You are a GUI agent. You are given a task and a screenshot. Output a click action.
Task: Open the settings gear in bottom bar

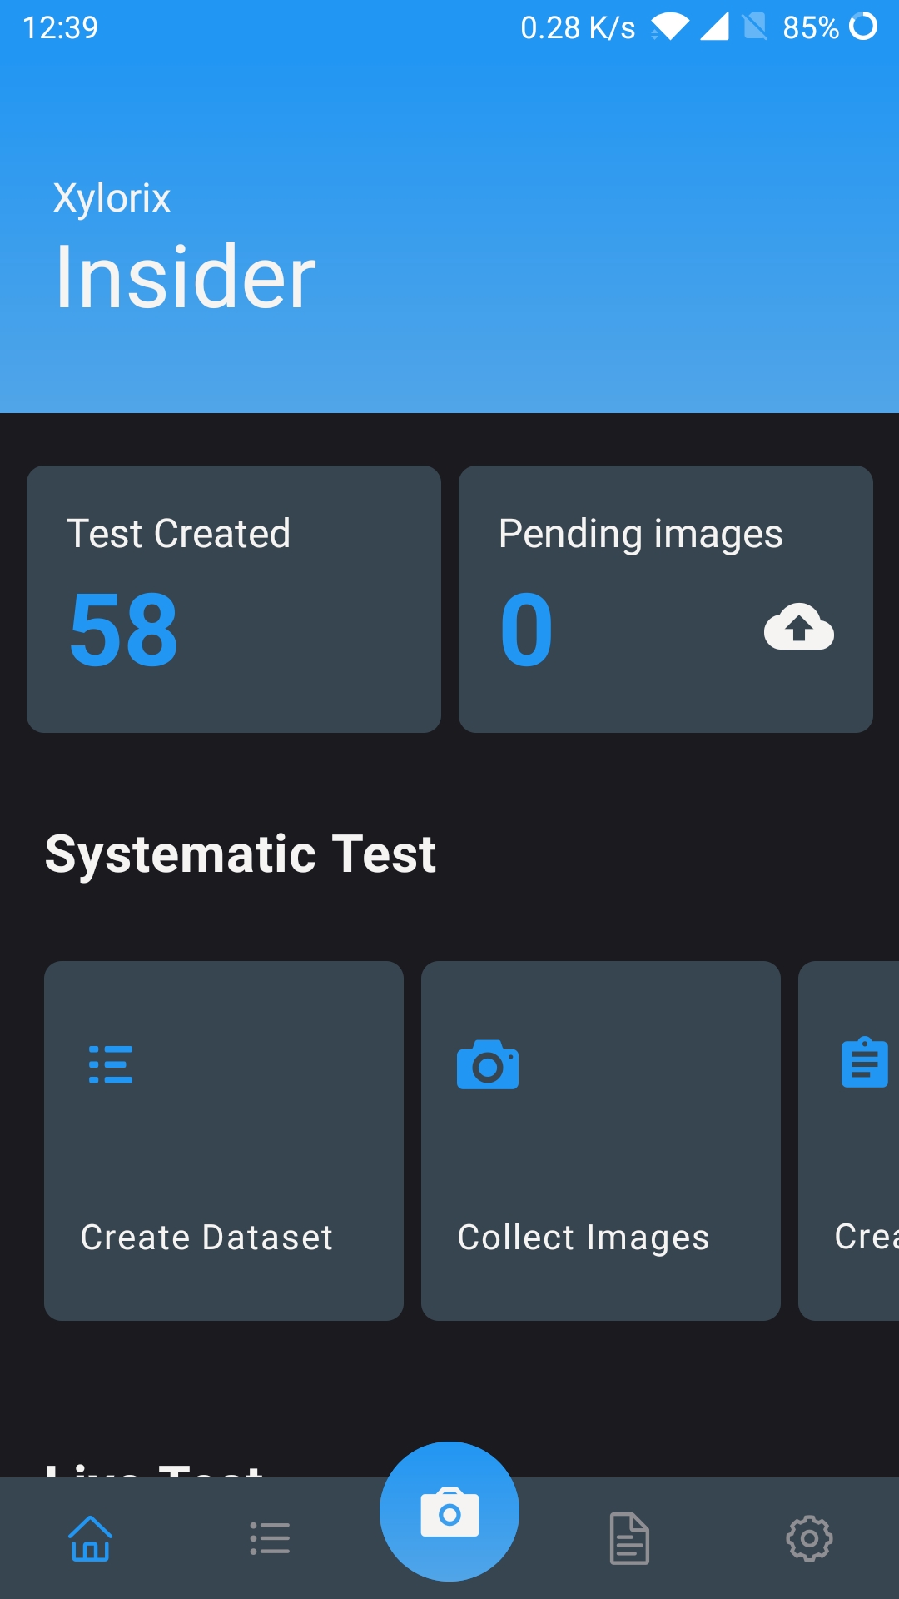[x=809, y=1538]
